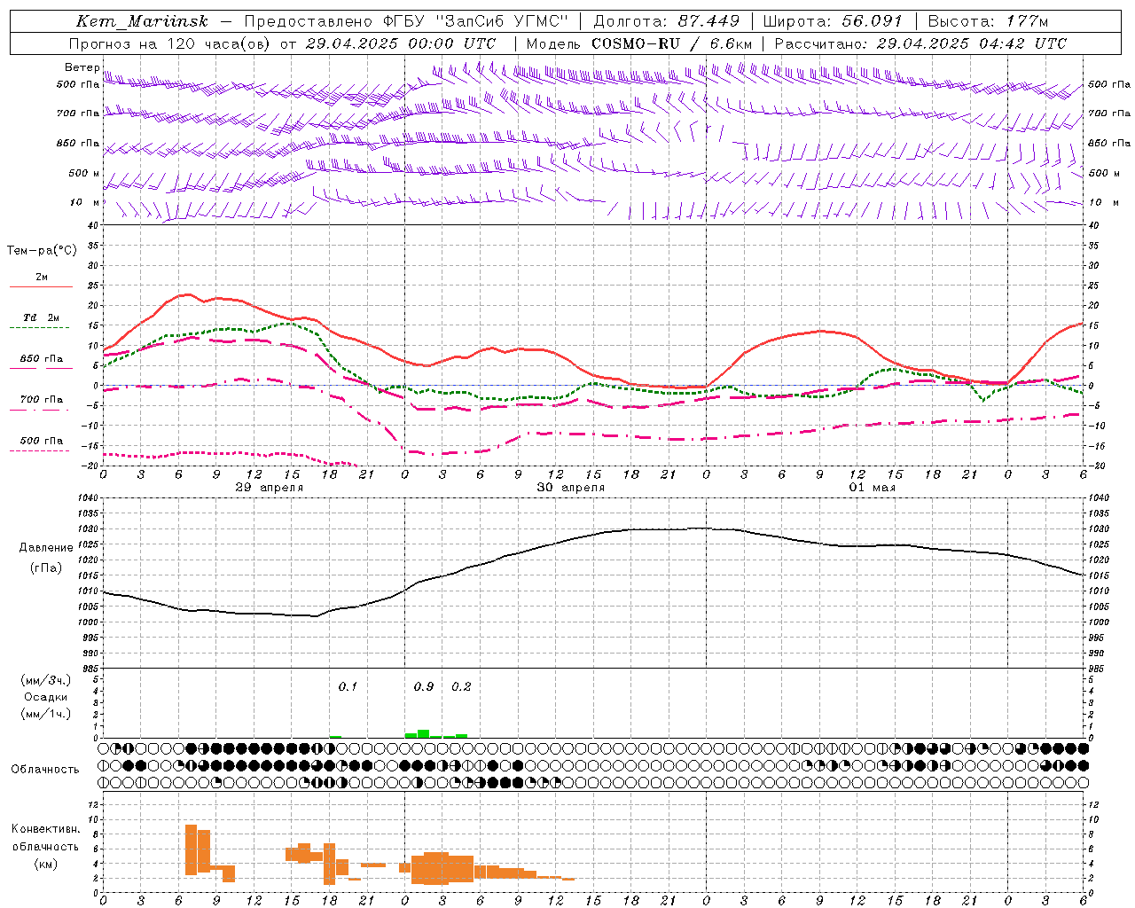This screenshot has height=908, width=1135.
Task: Click the 'Предоставлено ФГБУ "ЗапСиб УГМС"' text
Action: pos(405,21)
